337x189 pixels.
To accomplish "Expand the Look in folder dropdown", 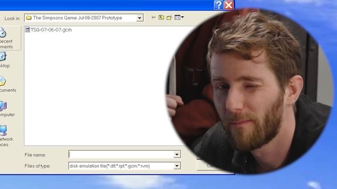I will click(x=140, y=18).
